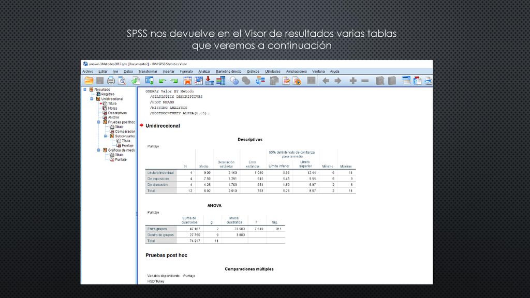This screenshot has width=530, height=298.
Task: Collapse the Resultado root tree node
Action: tap(85, 90)
